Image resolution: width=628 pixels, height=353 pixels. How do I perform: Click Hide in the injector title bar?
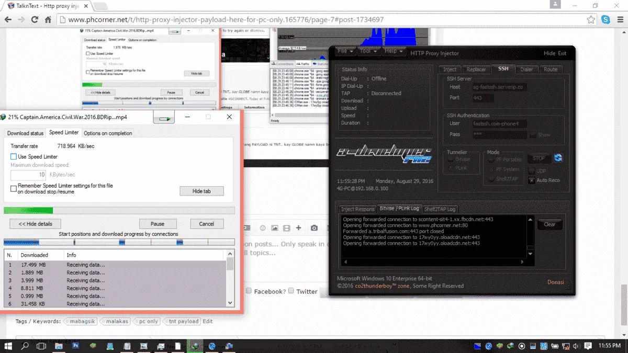(x=549, y=53)
